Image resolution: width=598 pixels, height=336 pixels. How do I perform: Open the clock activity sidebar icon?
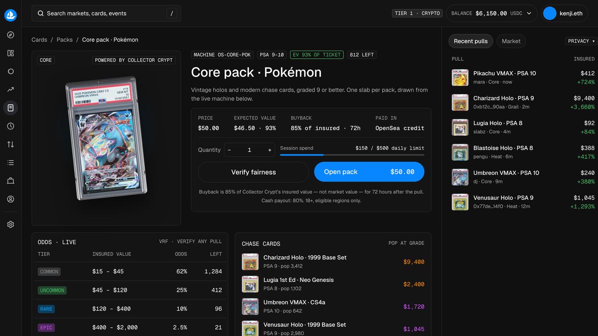pos(10,126)
